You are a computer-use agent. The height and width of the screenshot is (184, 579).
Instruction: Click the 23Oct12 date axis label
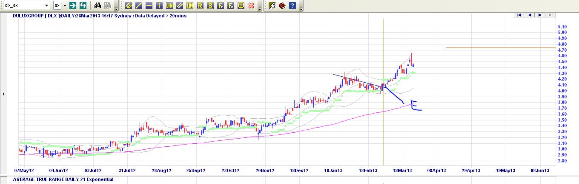click(230, 170)
